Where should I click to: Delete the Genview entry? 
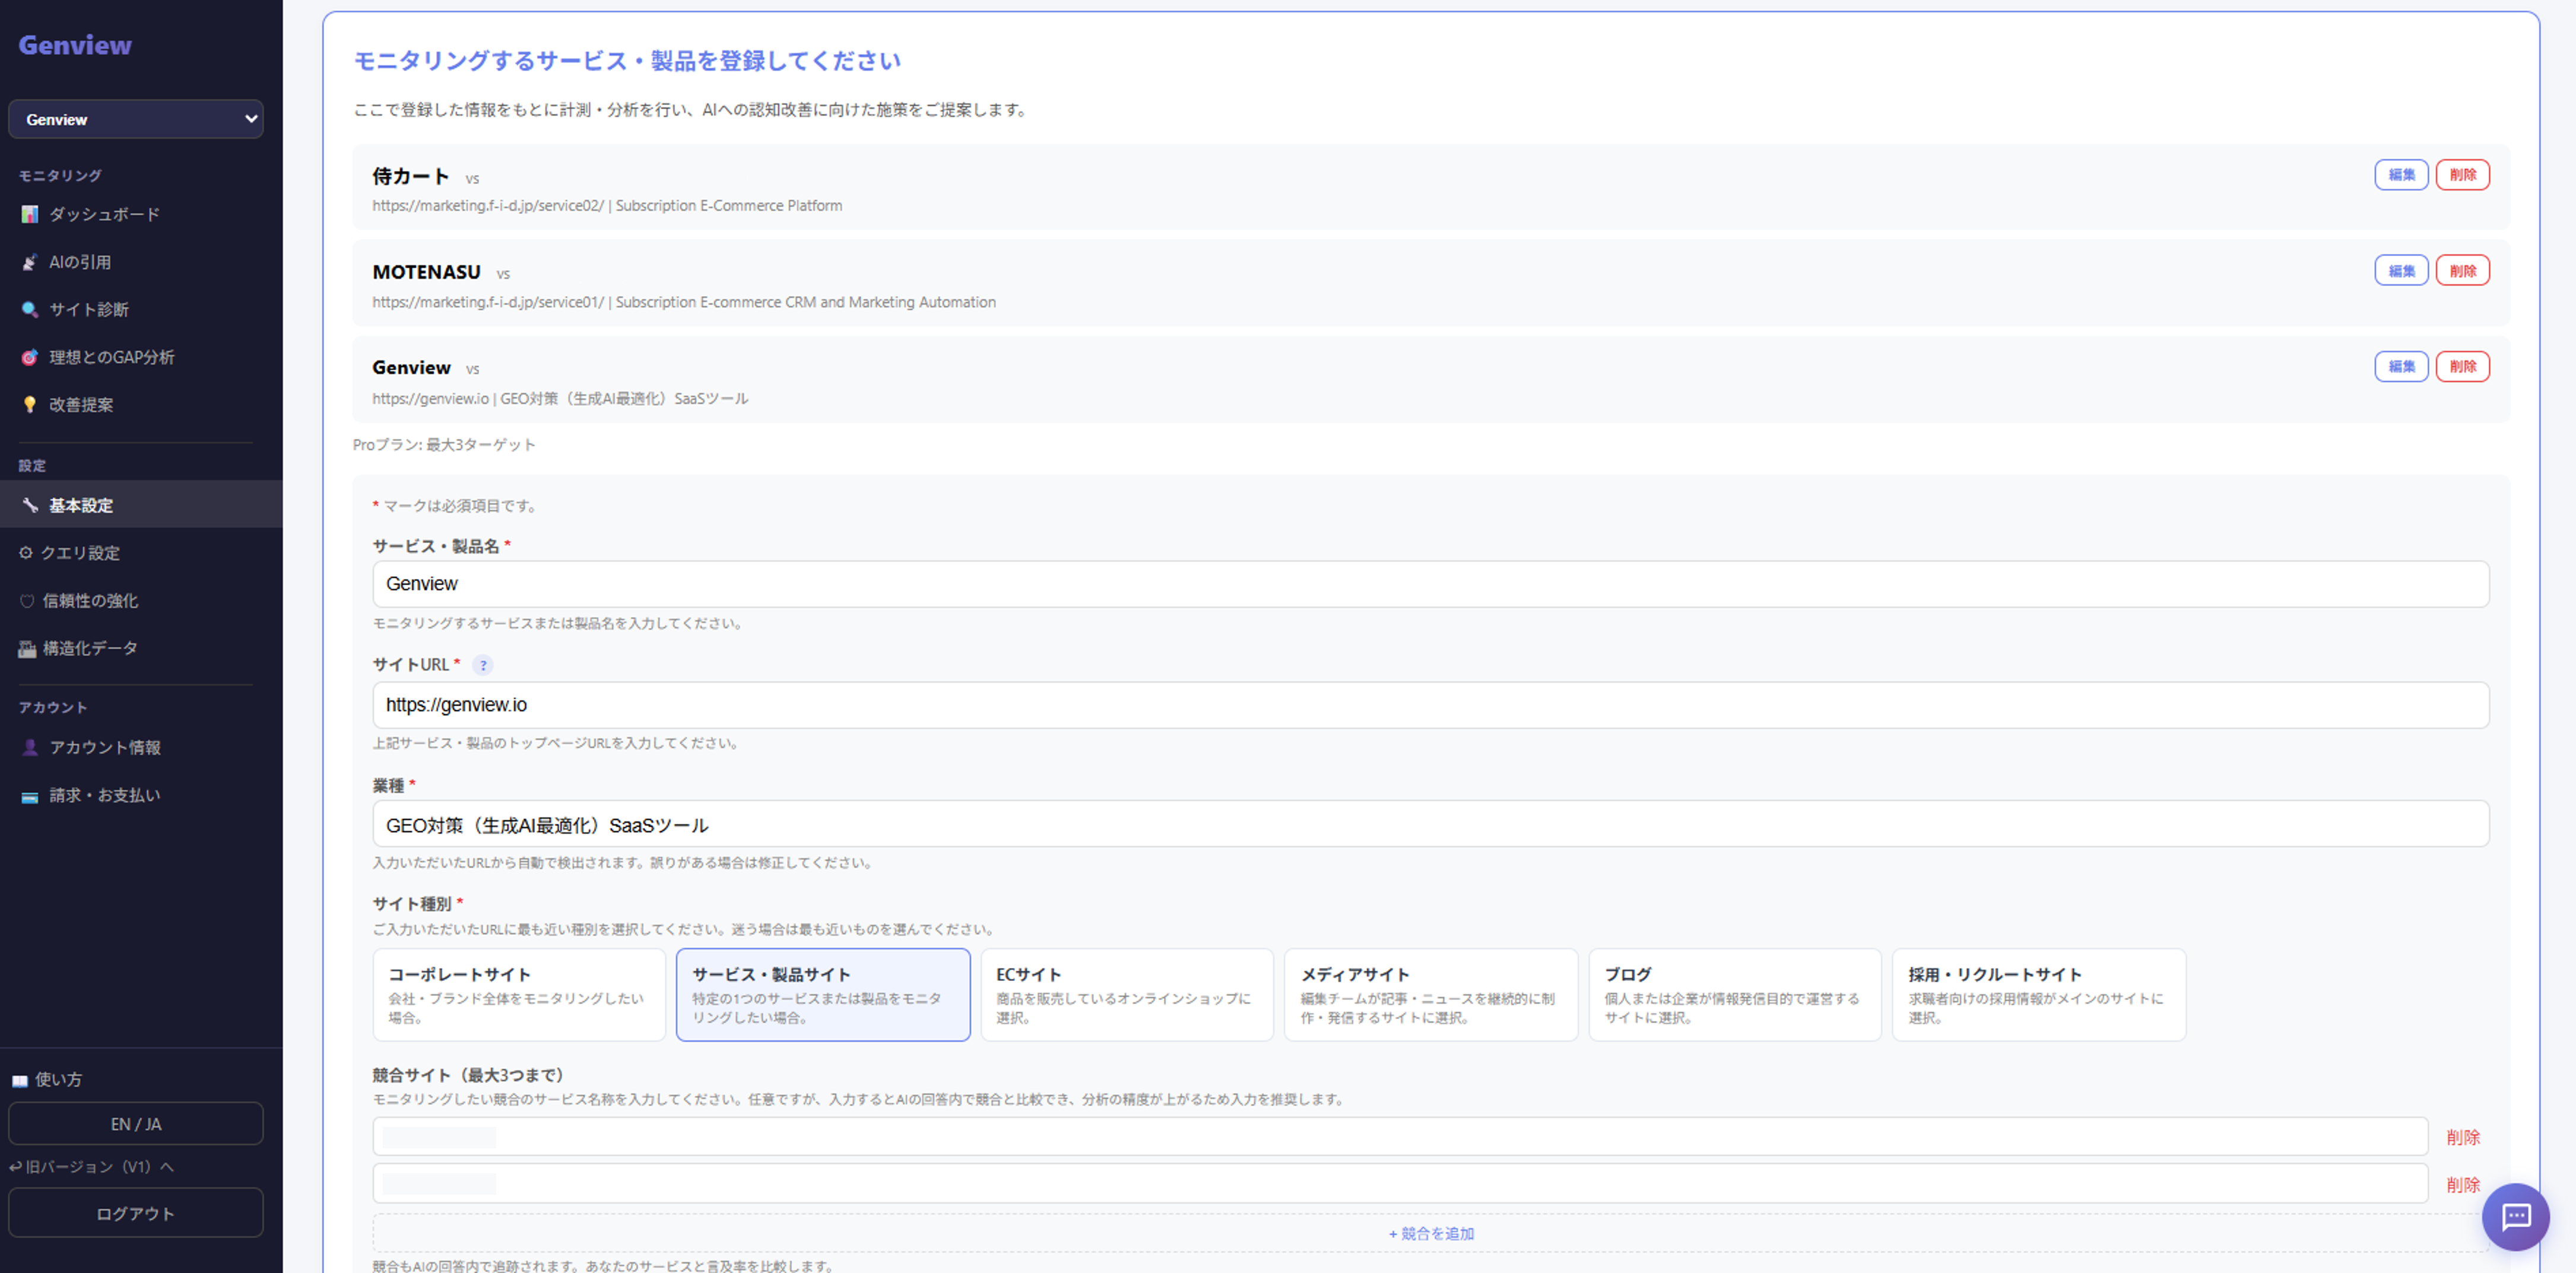pos(2462,367)
